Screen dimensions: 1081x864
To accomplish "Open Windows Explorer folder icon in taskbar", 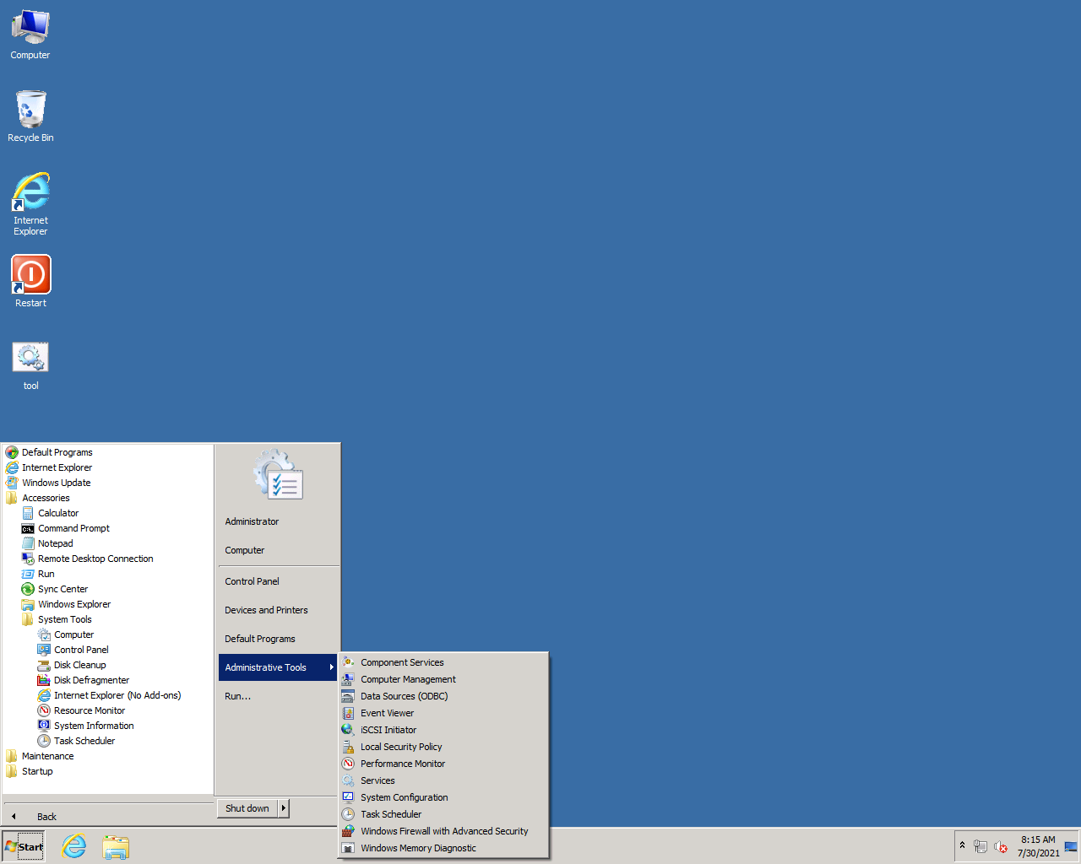I will [x=116, y=846].
